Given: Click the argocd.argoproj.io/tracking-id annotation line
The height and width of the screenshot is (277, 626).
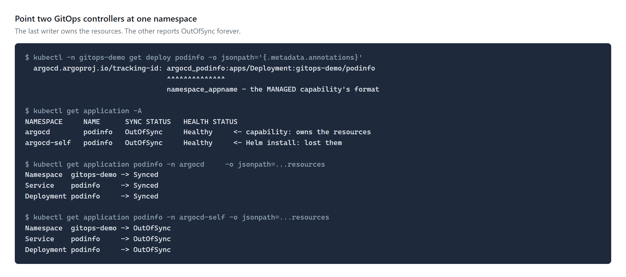Looking at the screenshot, I should 204,68.
